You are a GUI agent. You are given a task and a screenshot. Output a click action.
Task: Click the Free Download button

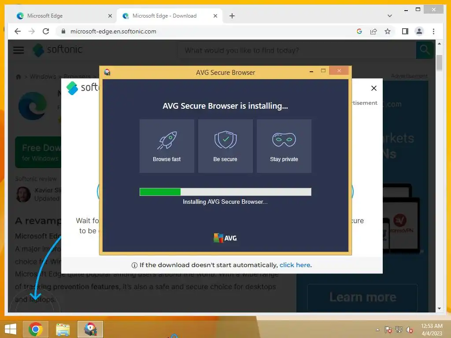[x=38, y=152]
